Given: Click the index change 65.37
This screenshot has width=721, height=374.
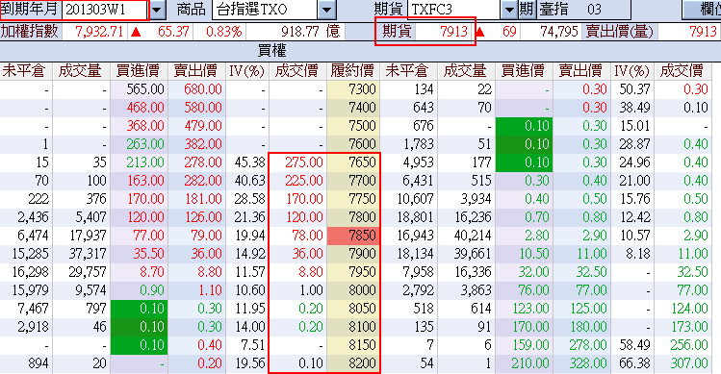Looking at the screenshot, I should 173,31.
